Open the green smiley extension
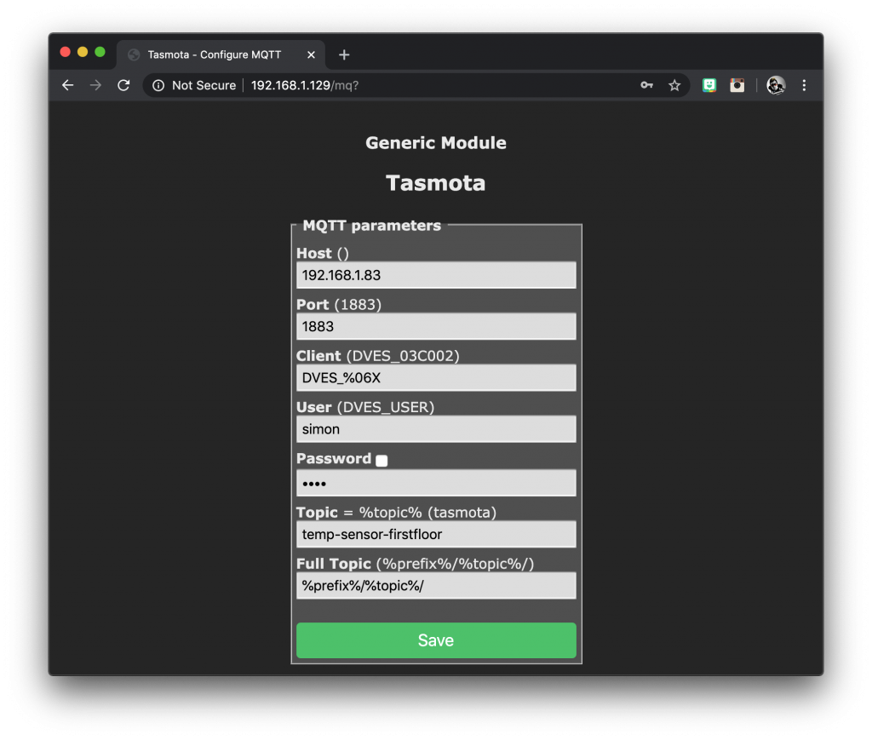The height and width of the screenshot is (740, 872). point(709,85)
